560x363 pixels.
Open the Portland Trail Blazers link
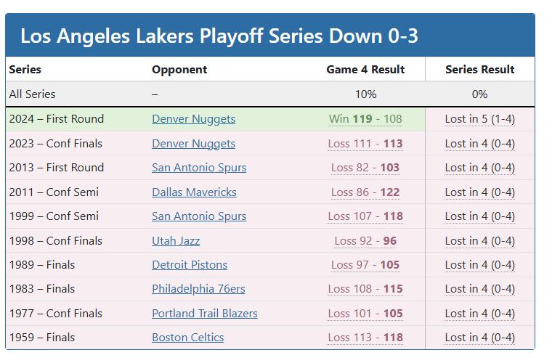pyautogui.click(x=205, y=313)
